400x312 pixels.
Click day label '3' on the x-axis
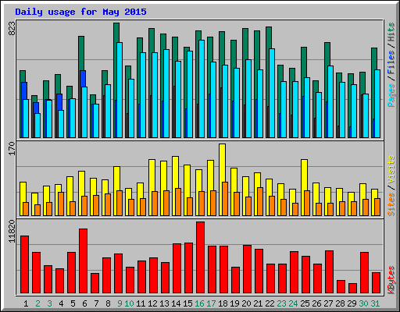[x=49, y=303]
